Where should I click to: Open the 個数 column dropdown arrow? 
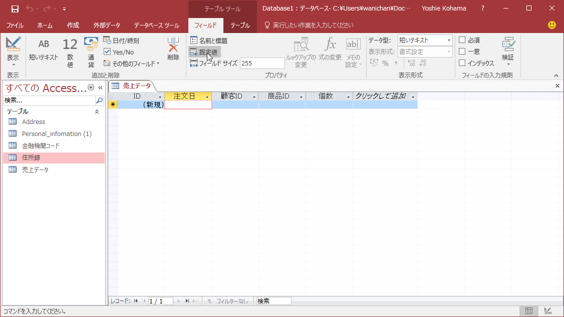(x=348, y=97)
